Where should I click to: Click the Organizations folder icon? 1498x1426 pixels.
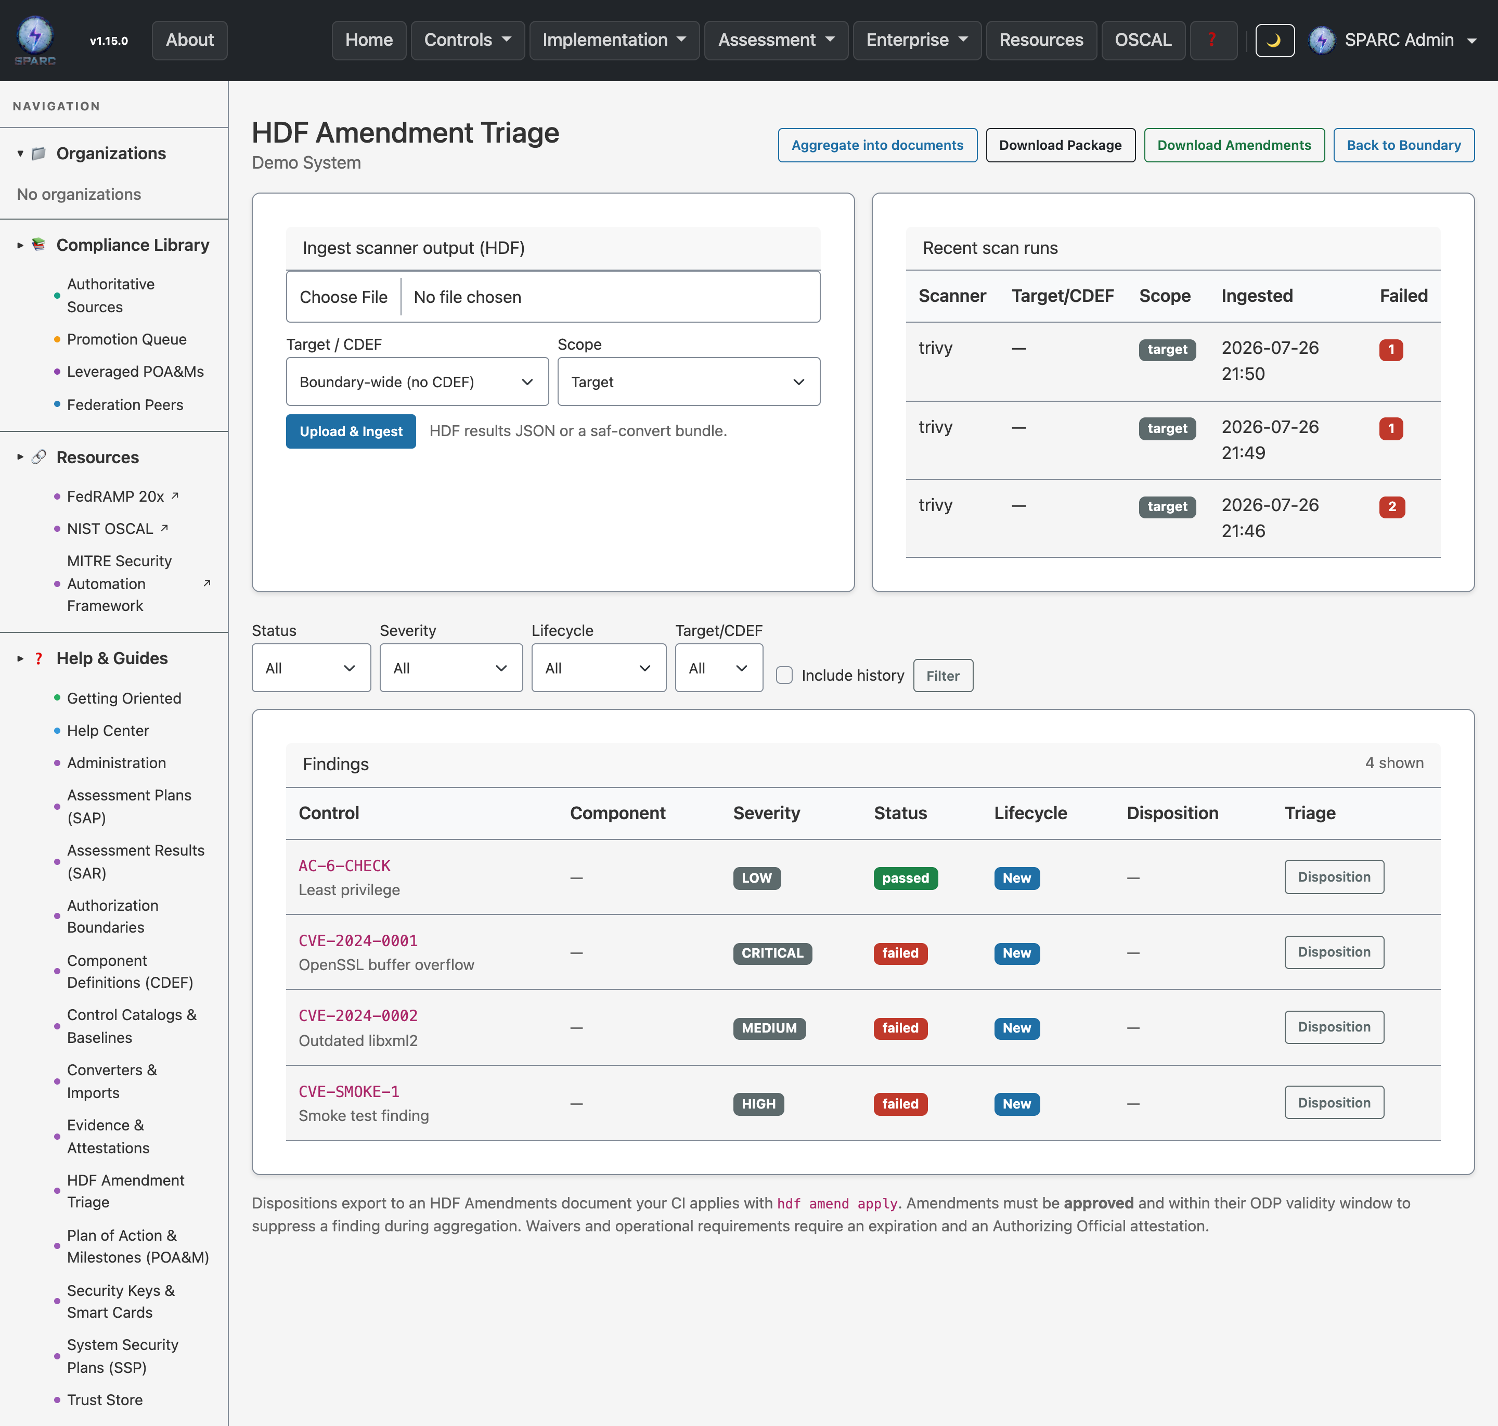point(38,154)
